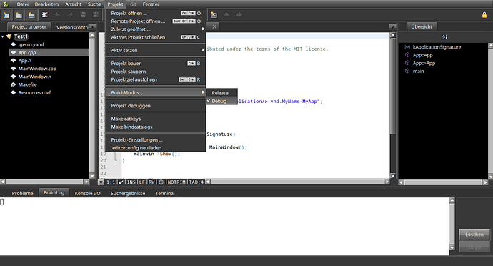
Task: Click the Test1 project folder icon
Action: [x=9, y=36]
